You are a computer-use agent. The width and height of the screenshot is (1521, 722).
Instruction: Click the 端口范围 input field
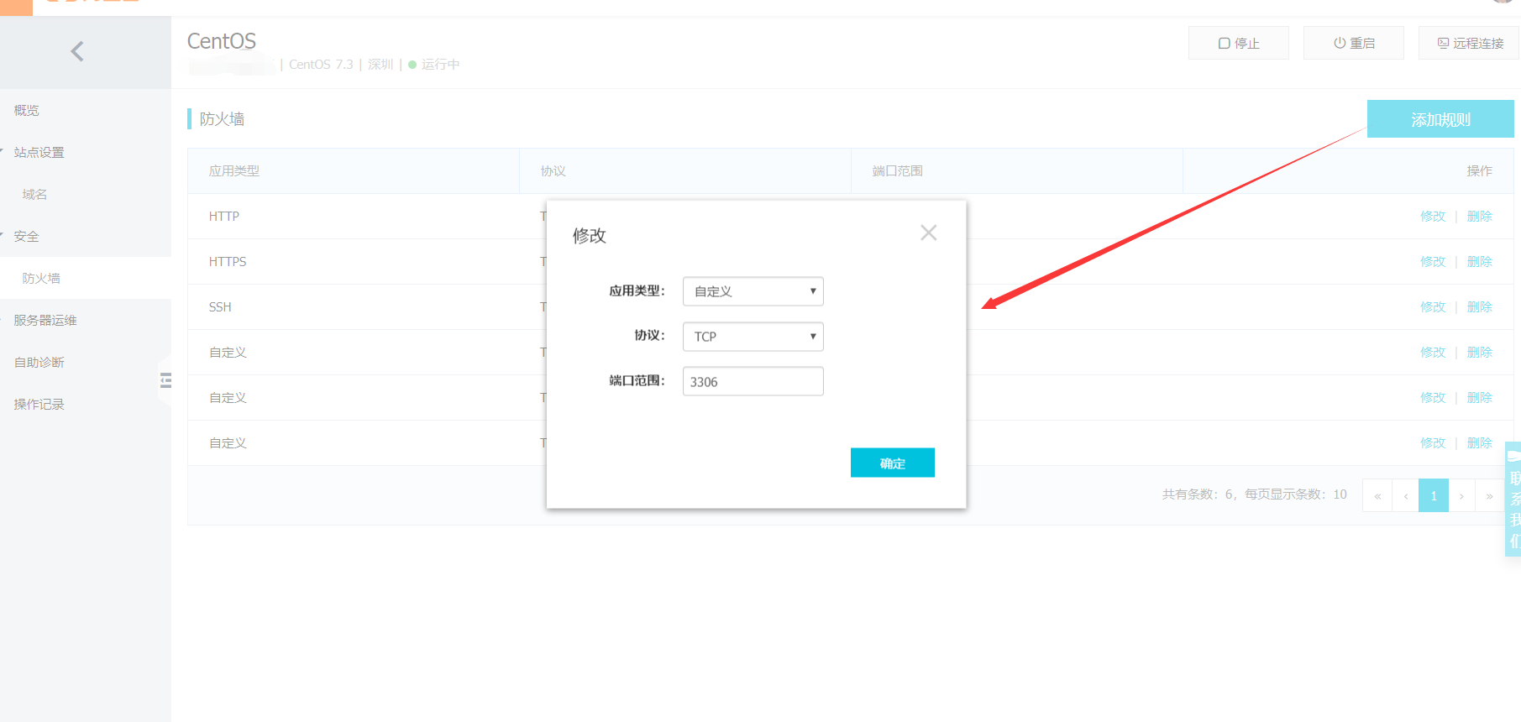click(x=753, y=381)
